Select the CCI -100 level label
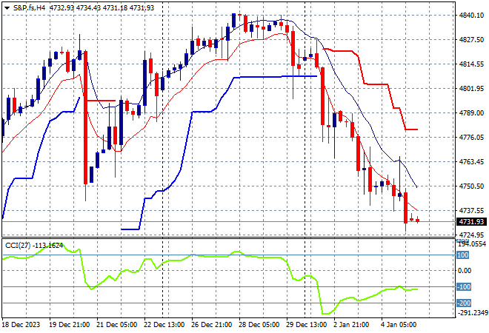This screenshot has width=489, height=333. click(463, 287)
